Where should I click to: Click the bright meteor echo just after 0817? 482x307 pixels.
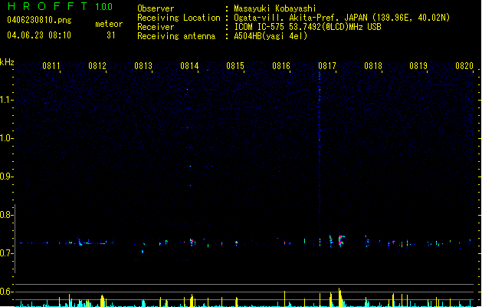(341, 240)
